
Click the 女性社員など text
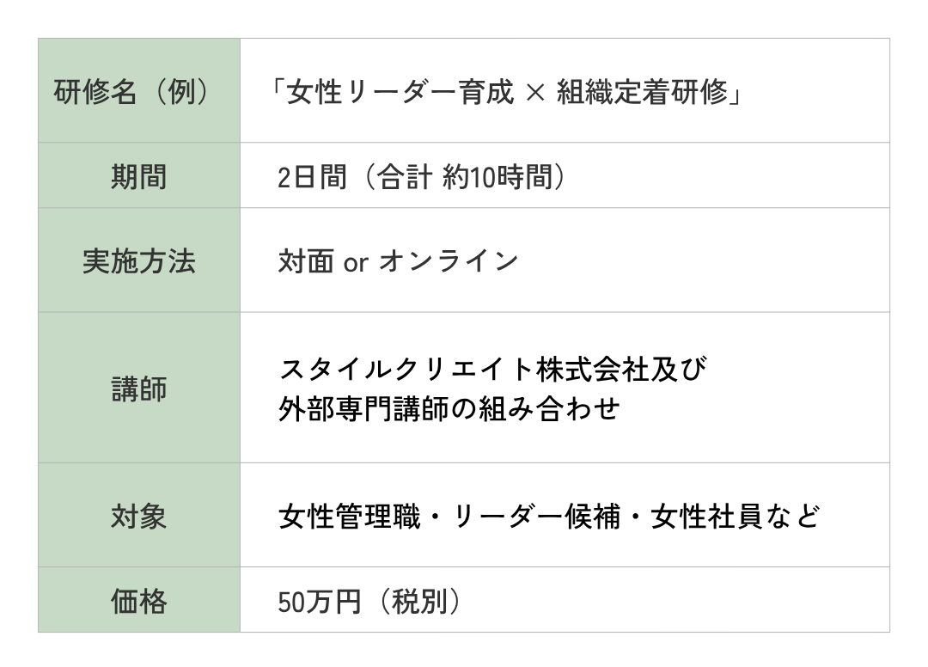pos(736,517)
